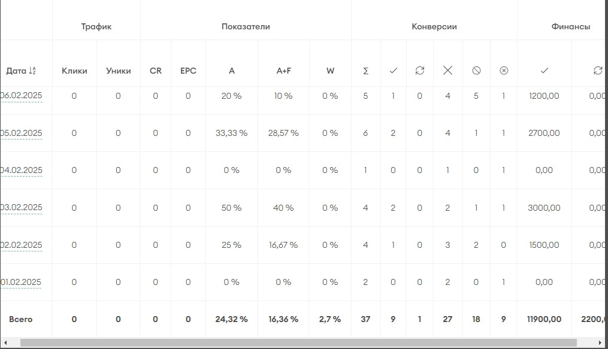Image resolution: width=608 pixels, height=349 pixels.
Task: Click the refresh arrows icon under Финансы
Action: (x=597, y=71)
